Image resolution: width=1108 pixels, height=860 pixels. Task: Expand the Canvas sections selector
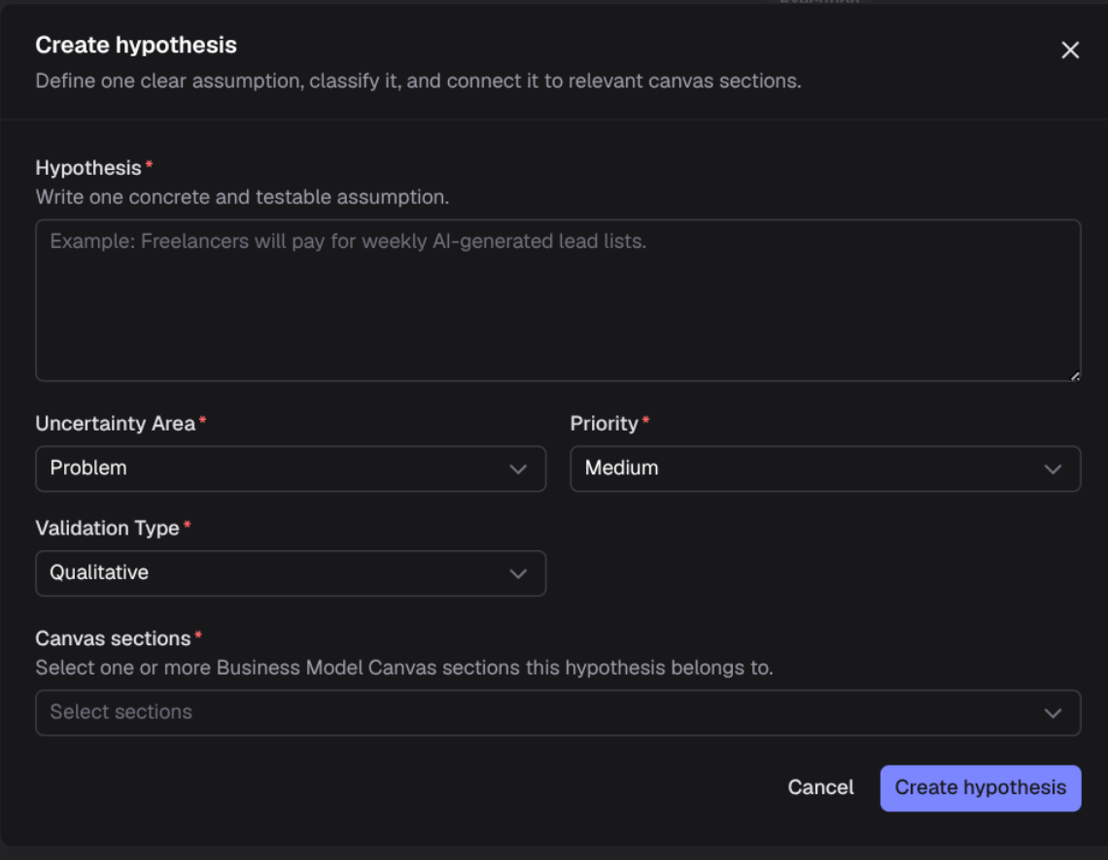[x=558, y=712]
